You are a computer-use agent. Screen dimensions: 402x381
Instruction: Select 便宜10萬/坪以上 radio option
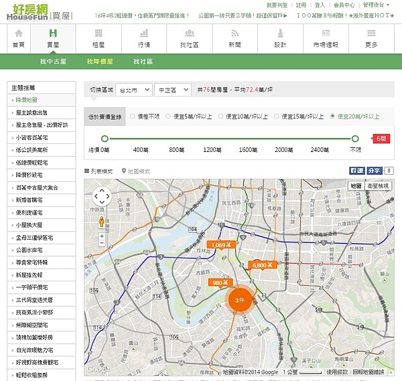[x=222, y=117]
